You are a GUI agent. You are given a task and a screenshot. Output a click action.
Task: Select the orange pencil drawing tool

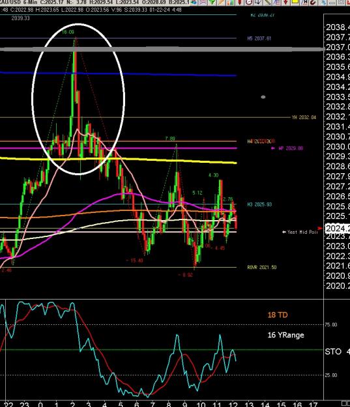pyautogui.click(x=221, y=3)
